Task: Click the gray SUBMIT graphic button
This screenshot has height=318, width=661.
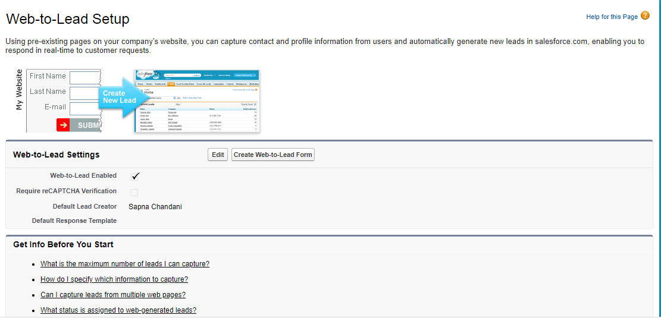Action: coord(86,125)
